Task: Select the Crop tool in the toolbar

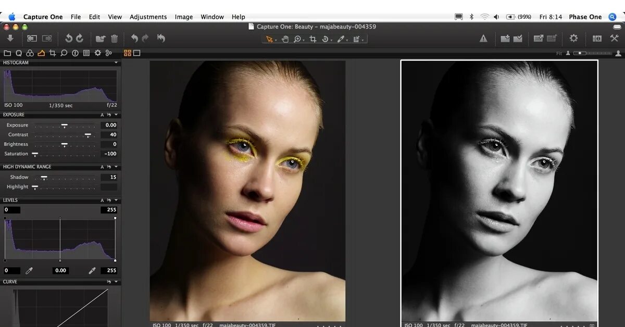Action: click(x=312, y=39)
